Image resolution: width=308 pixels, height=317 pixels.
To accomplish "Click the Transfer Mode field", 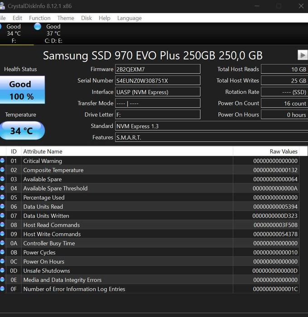I will tap(158, 103).
